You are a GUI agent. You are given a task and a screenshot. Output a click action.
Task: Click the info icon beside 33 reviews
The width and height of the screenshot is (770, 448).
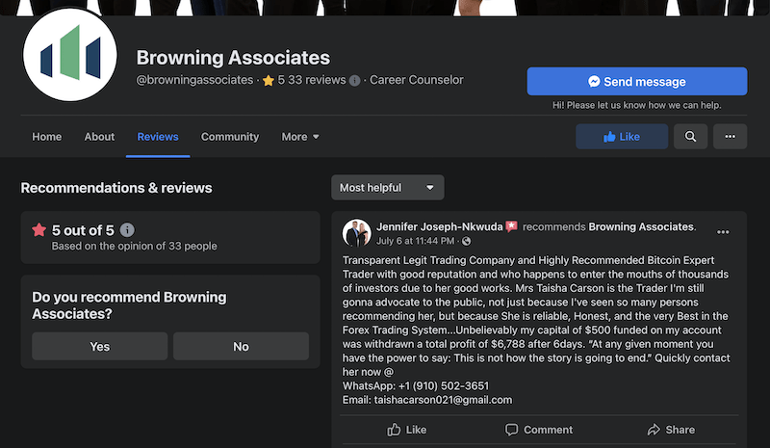point(354,80)
